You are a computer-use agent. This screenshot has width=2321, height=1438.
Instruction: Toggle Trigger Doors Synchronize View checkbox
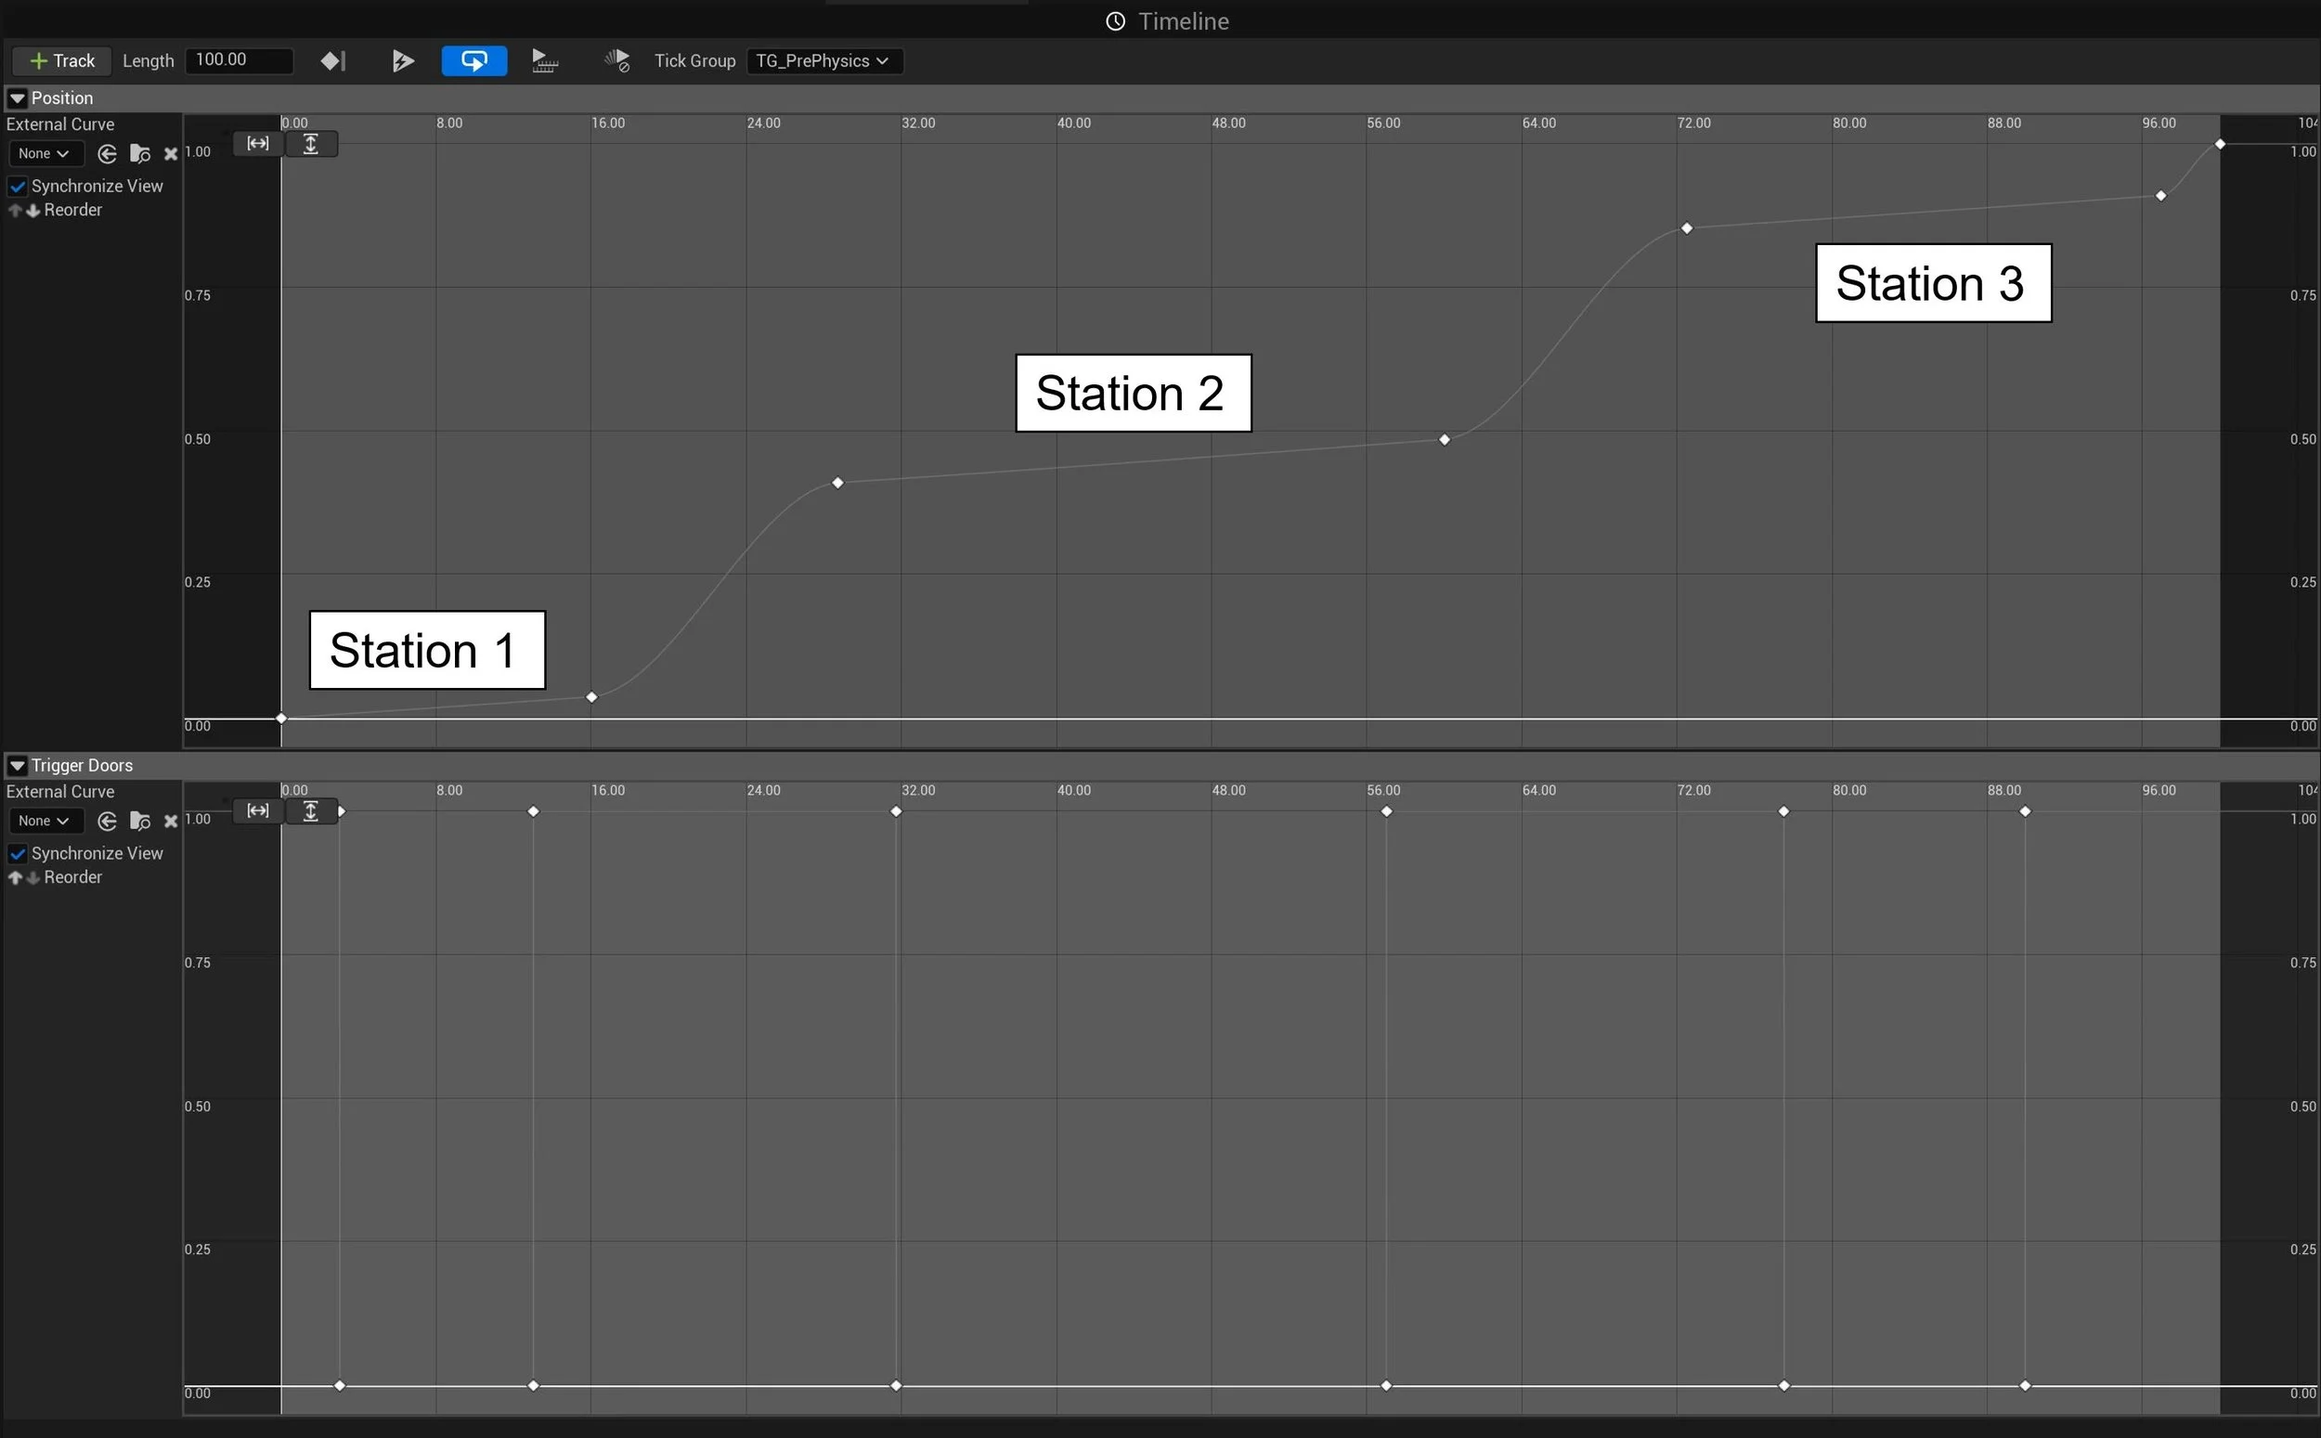(x=17, y=854)
